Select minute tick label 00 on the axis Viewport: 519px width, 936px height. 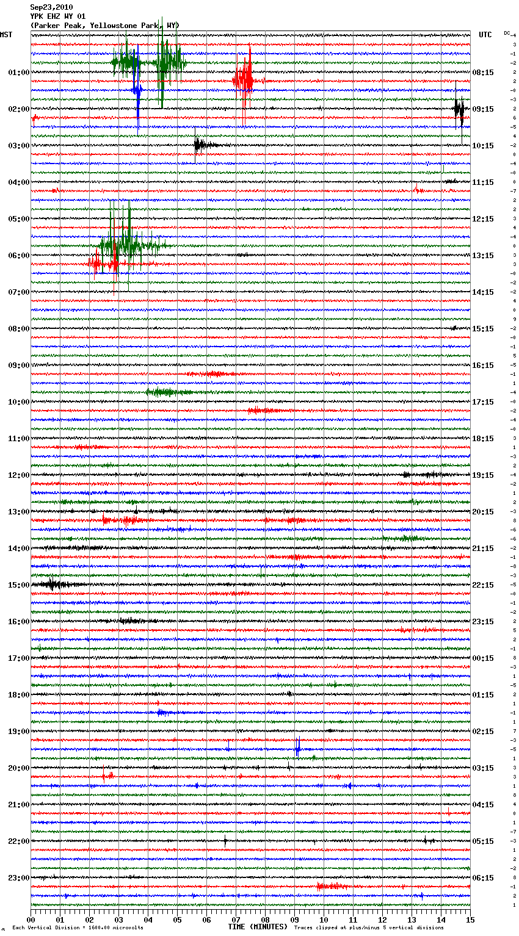tap(31, 920)
